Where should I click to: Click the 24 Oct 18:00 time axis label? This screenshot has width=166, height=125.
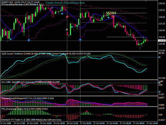(59, 123)
